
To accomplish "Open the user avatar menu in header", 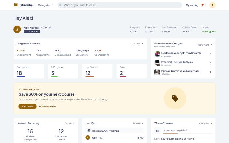I will (212, 5).
